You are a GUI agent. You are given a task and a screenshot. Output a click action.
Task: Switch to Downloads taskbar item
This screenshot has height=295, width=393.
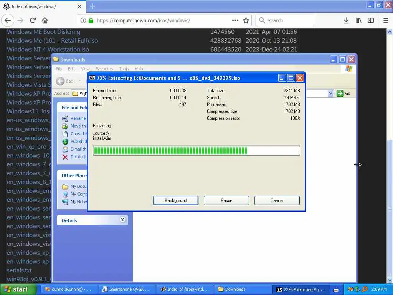click(242, 289)
